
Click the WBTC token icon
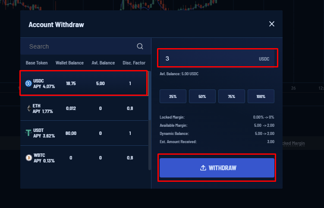point(28,158)
